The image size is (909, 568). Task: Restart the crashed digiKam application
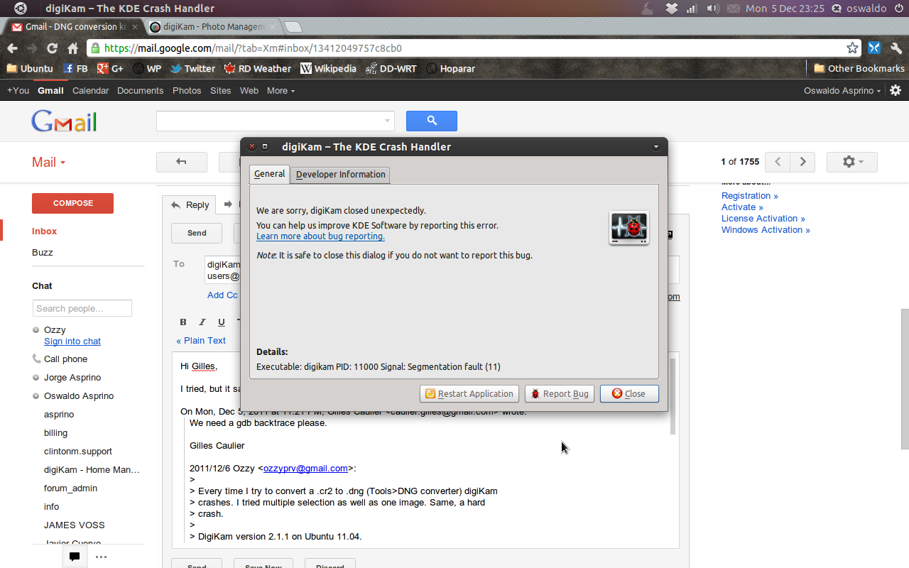tap(469, 394)
